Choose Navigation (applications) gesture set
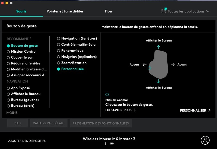 [77, 57]
